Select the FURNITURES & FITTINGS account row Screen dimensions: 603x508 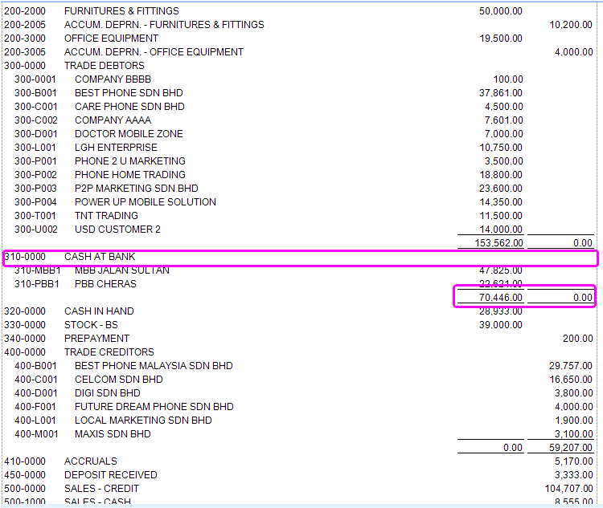(x=298, y=10)
